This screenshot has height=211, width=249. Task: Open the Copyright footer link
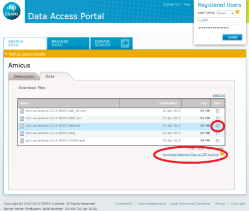click(237, 203)
